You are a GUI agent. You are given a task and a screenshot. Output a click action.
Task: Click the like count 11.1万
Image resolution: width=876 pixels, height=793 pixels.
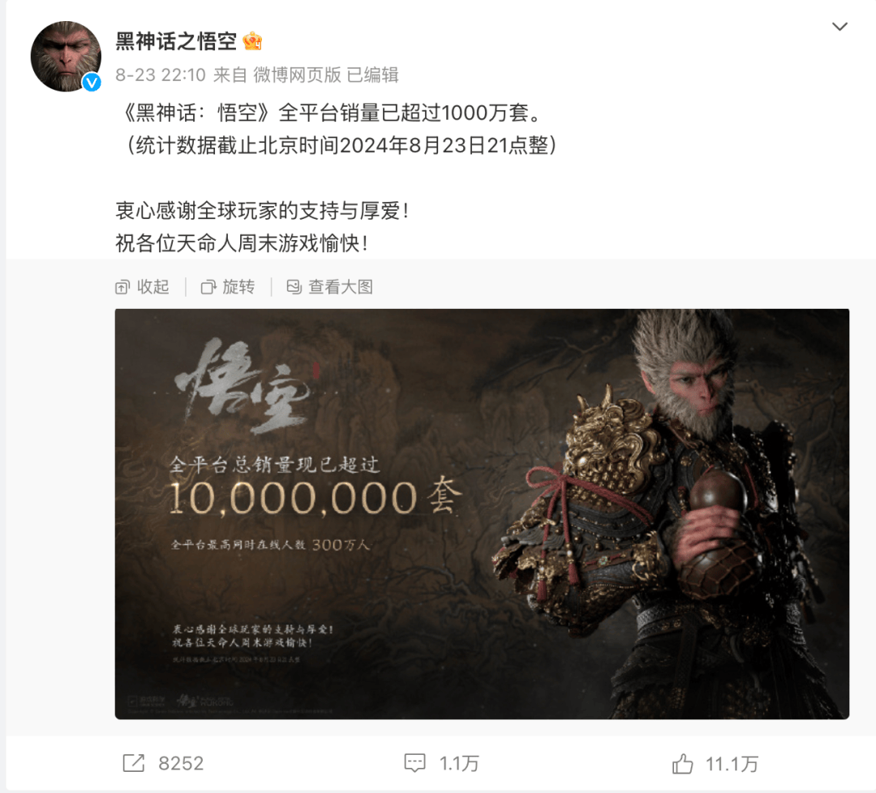coord(732,763)
